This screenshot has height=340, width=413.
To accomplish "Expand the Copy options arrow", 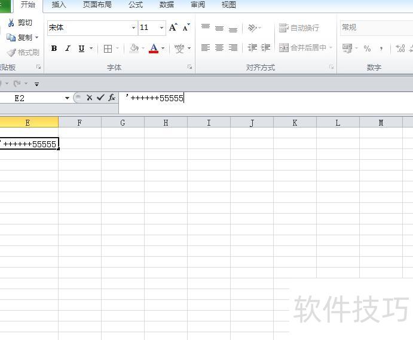I will (x=36, y=38).
